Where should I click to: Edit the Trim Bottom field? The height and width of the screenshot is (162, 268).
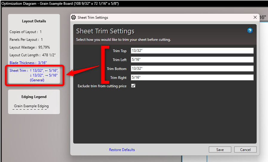192,68
